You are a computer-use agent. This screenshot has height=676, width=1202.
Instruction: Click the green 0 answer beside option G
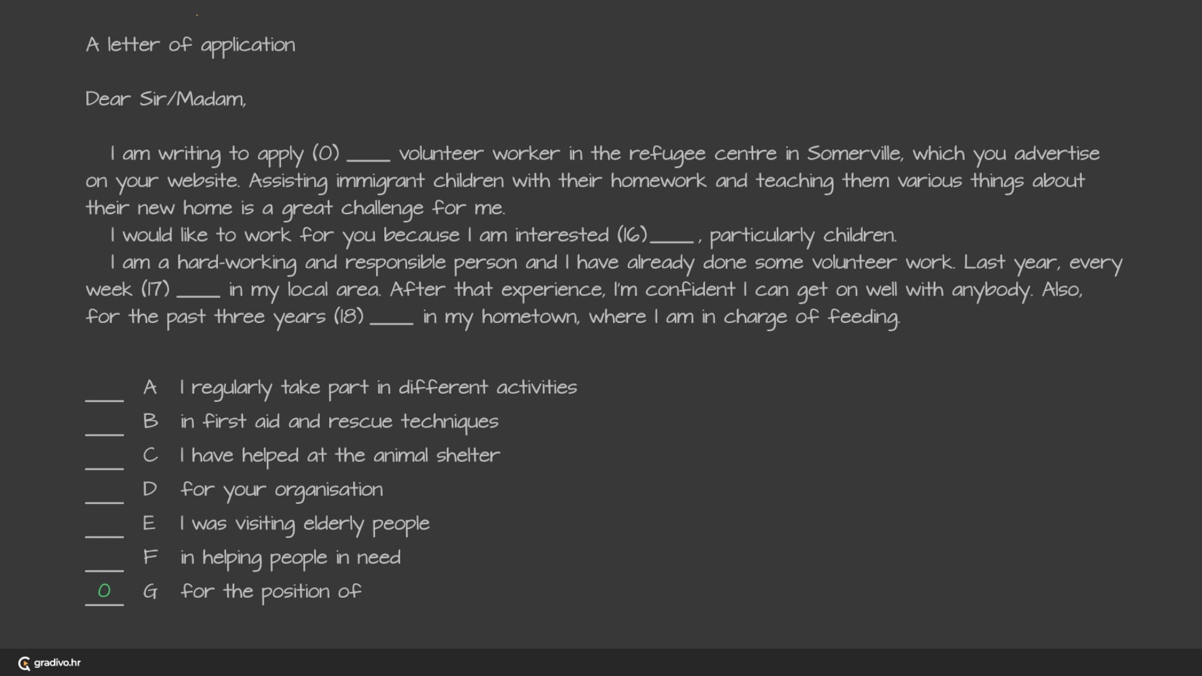click(x=105, y=591)
